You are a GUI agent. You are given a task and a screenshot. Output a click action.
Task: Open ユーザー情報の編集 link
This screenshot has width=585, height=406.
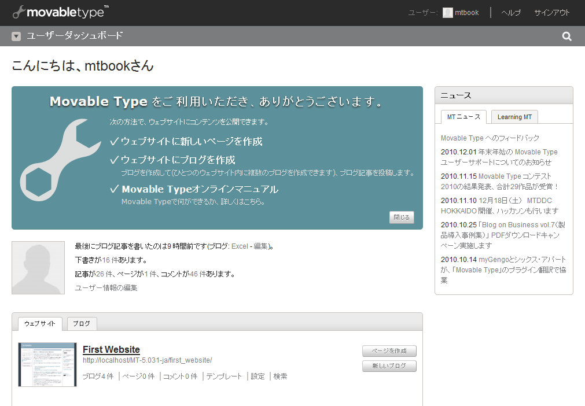pyautogui.click(x=106, y=288)
